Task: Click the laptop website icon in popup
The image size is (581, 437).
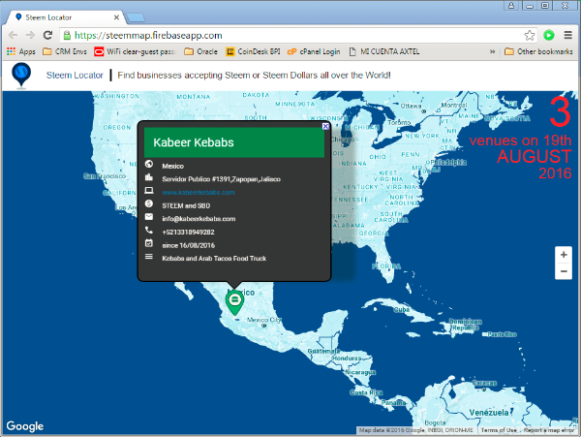Action: click(149, 190)
